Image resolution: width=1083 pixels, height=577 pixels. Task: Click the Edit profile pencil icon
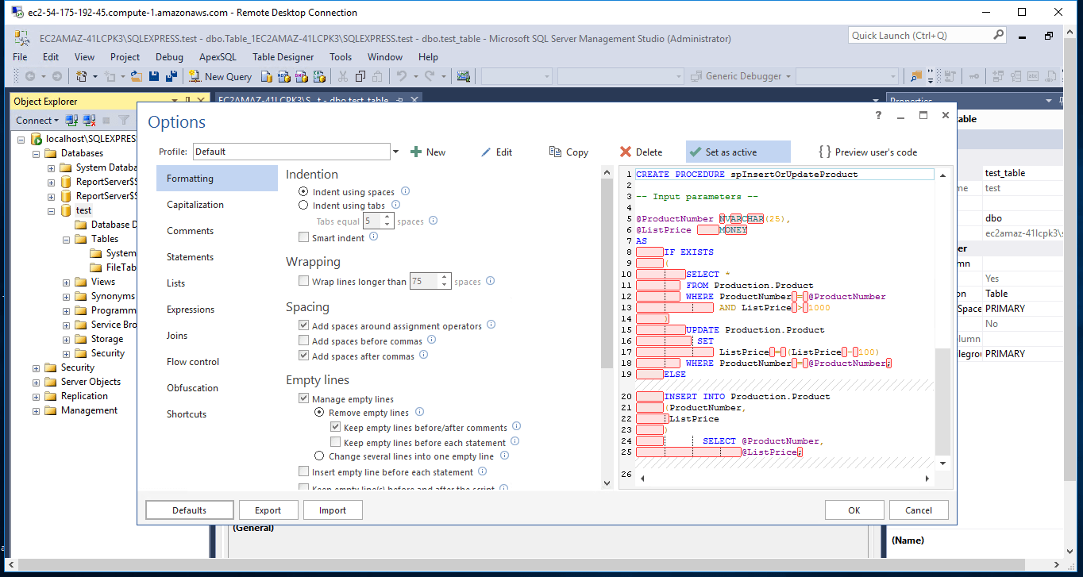pyautogui.click(x=486, y=152)
